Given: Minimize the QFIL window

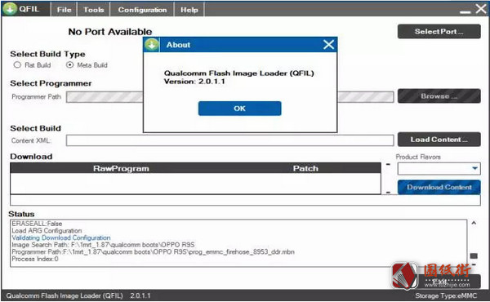Looking at the screenshot, I should click(x=465, y=12).
